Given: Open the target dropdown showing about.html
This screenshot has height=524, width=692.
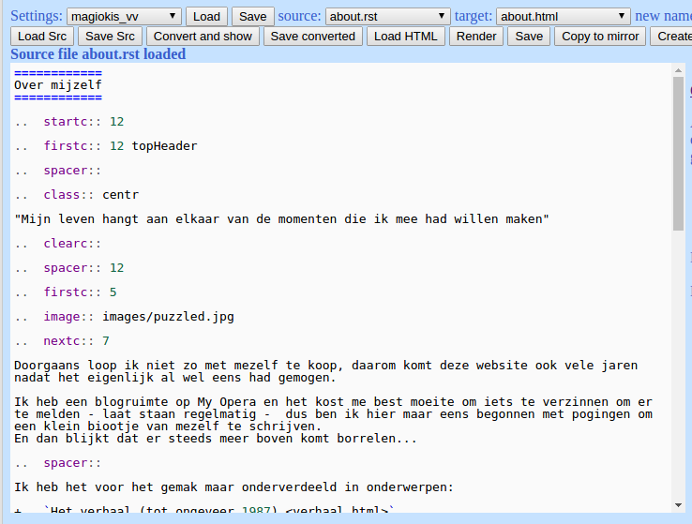Looking at the screenshot, I should pos(564,17).
